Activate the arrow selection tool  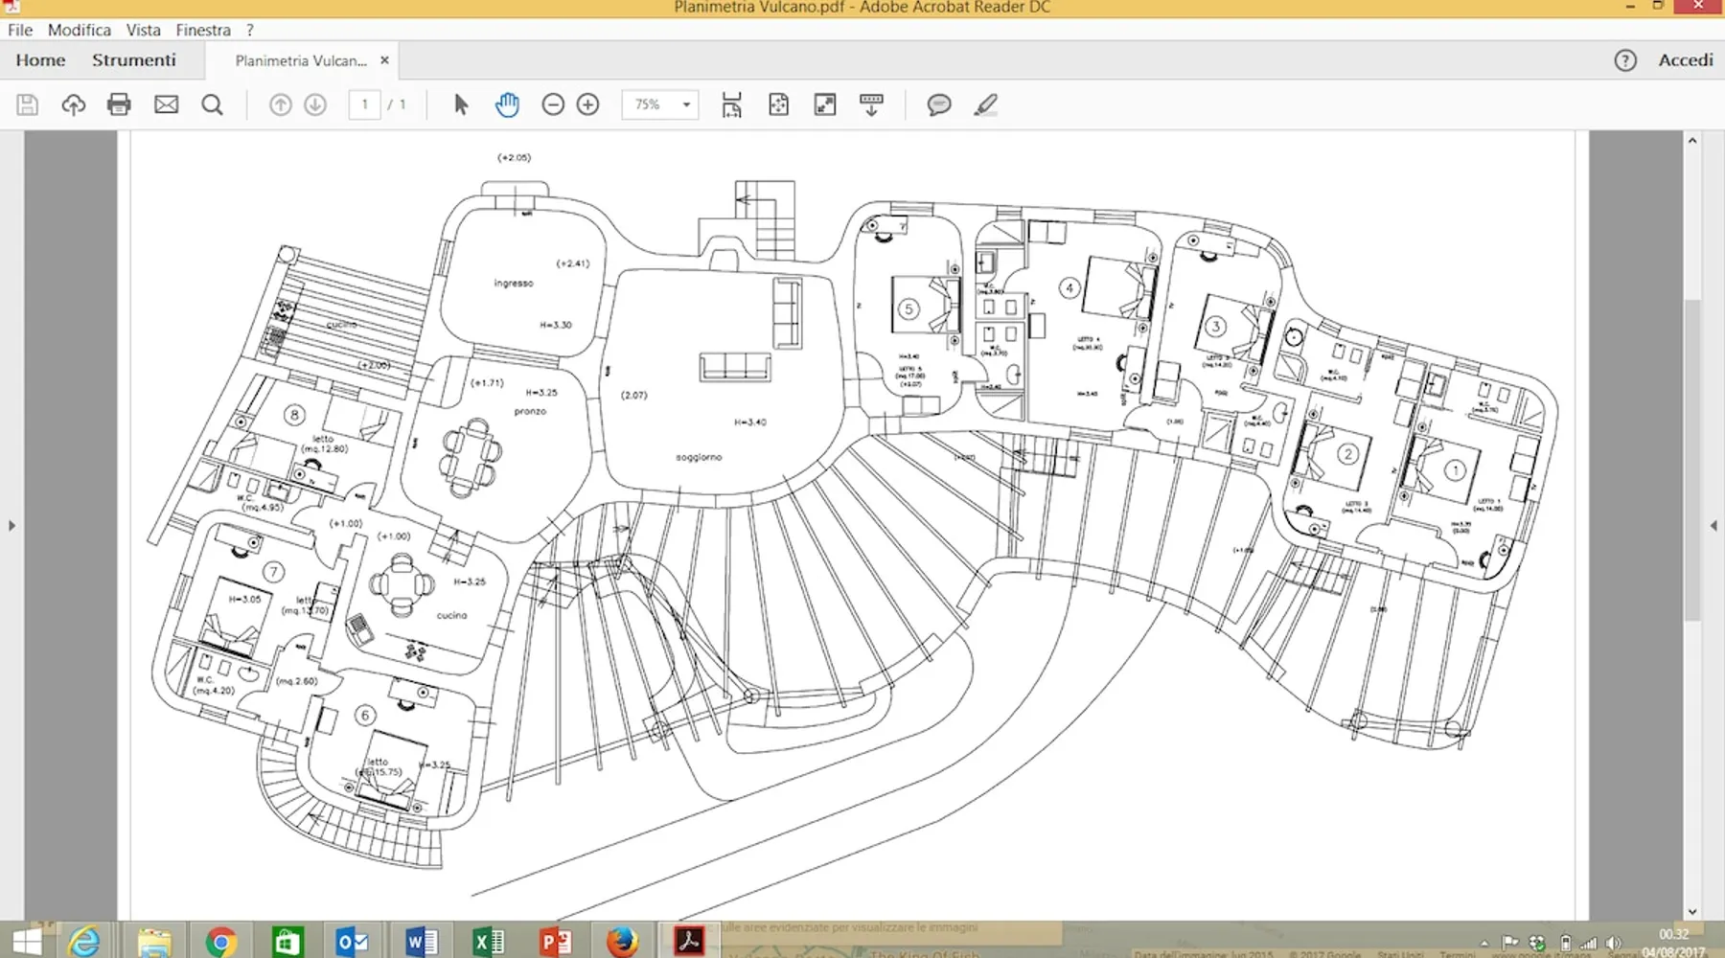coord(461,104)
